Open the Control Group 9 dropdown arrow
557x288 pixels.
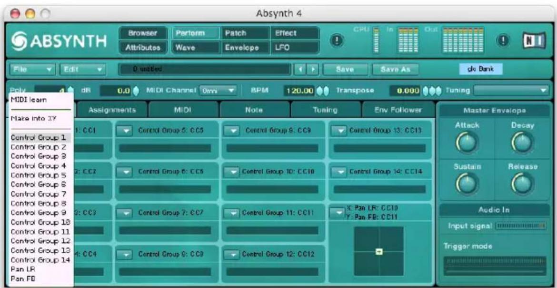pyautogui.click(x=232, y=130)
